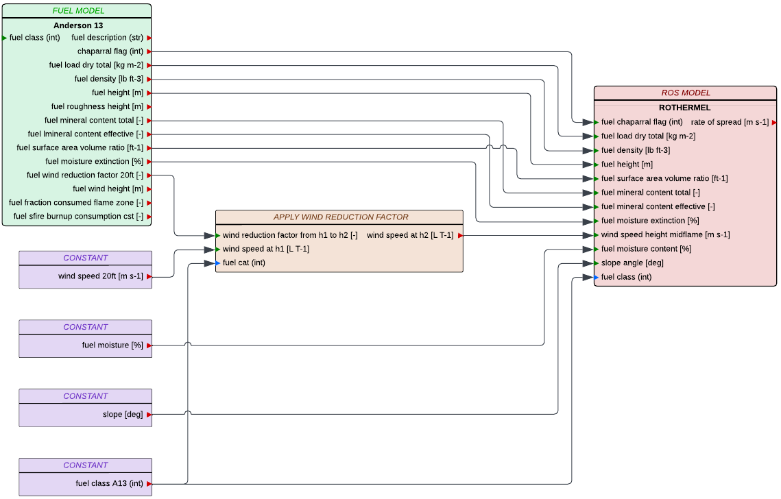Click the fuel class A13 (int) label
The height and width of the screenshot is (499, 781).
click(110, 483)
